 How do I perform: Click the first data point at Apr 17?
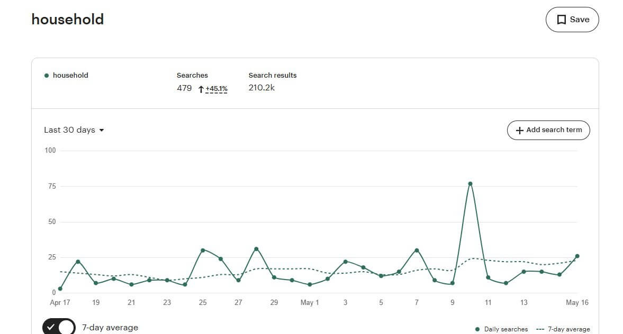[60, 289]
